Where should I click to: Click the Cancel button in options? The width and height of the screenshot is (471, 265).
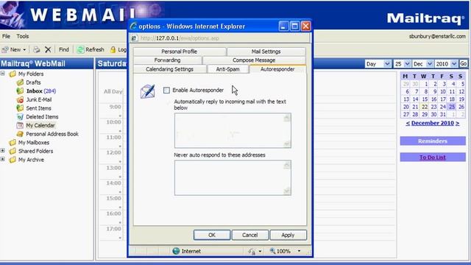pyautogui.click(x=250, y=235)
